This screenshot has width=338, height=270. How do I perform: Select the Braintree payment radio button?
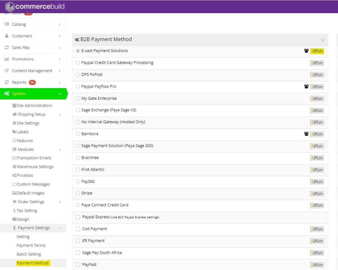pos(78,158)
